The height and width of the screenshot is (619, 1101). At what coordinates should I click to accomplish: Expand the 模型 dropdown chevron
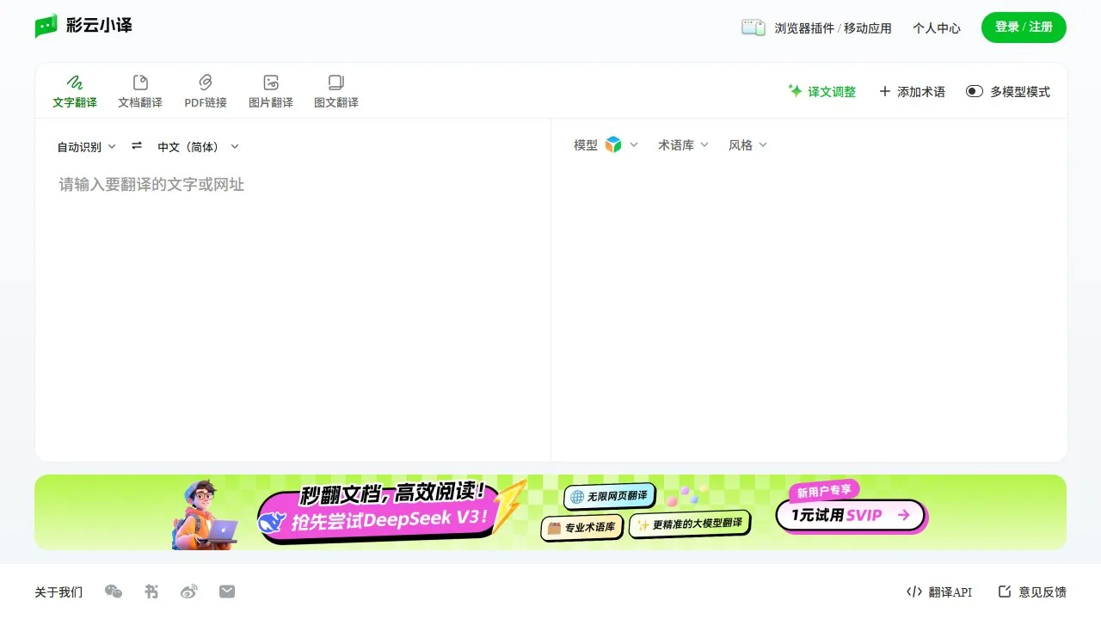click(634, 145)
